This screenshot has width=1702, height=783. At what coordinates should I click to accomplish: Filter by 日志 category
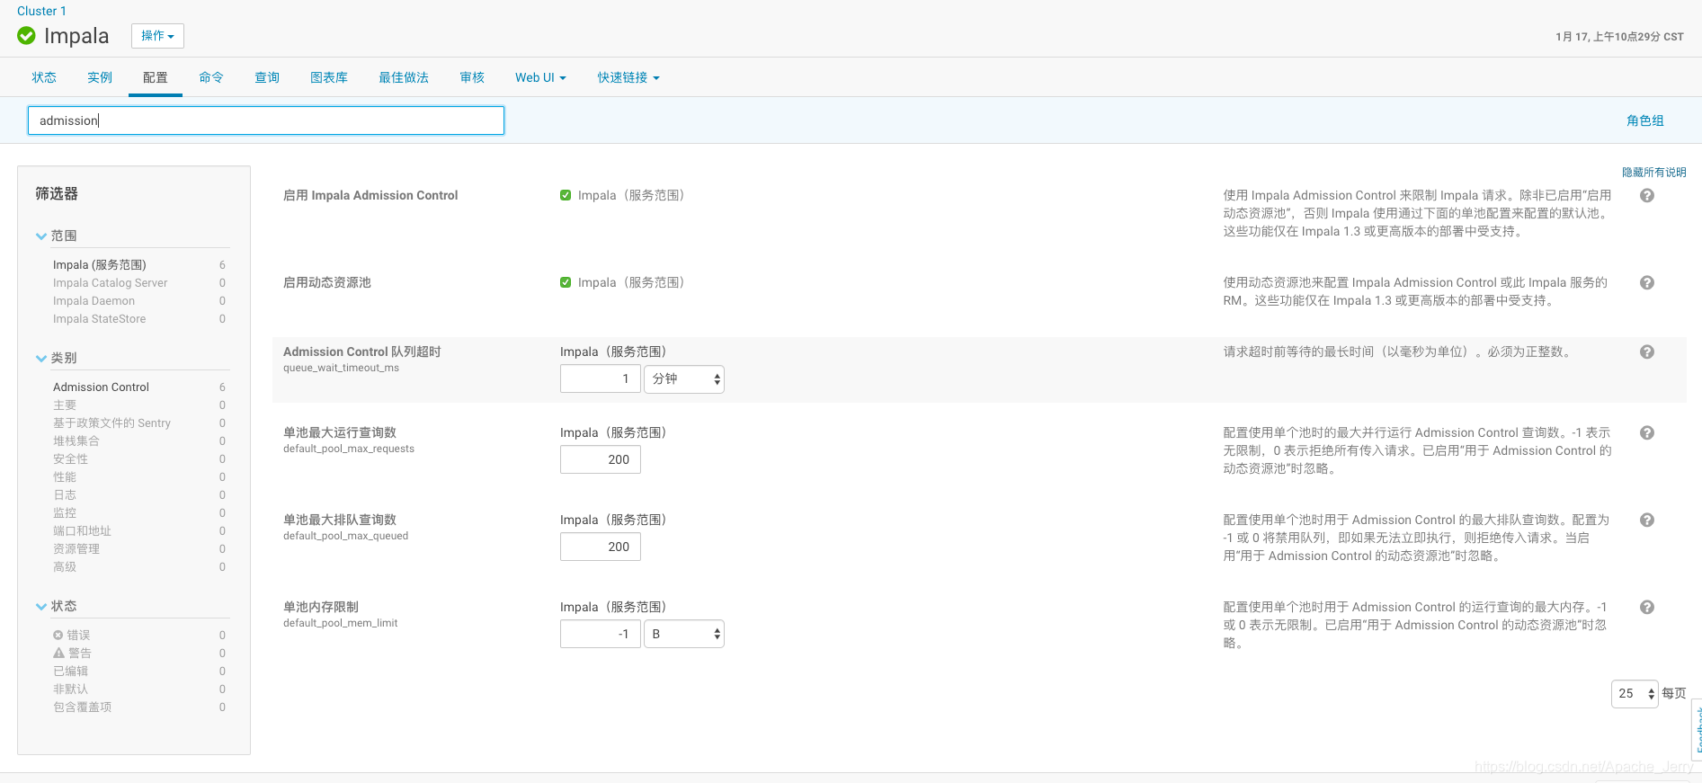[x=65, y=494]
